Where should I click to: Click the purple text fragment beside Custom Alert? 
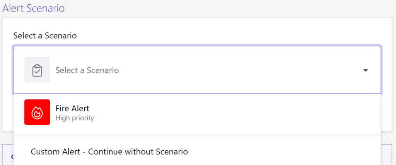click(x=12, y=156)
